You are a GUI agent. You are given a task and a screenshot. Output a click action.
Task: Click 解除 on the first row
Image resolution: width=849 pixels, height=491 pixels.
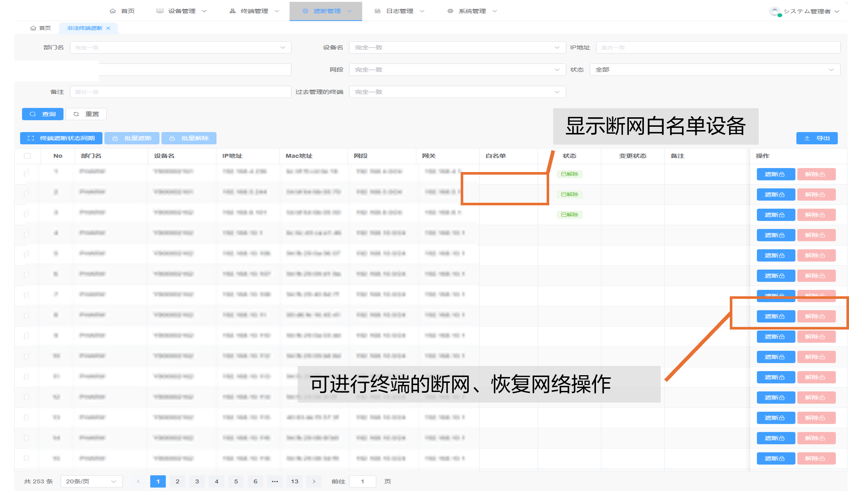[816, 174]
